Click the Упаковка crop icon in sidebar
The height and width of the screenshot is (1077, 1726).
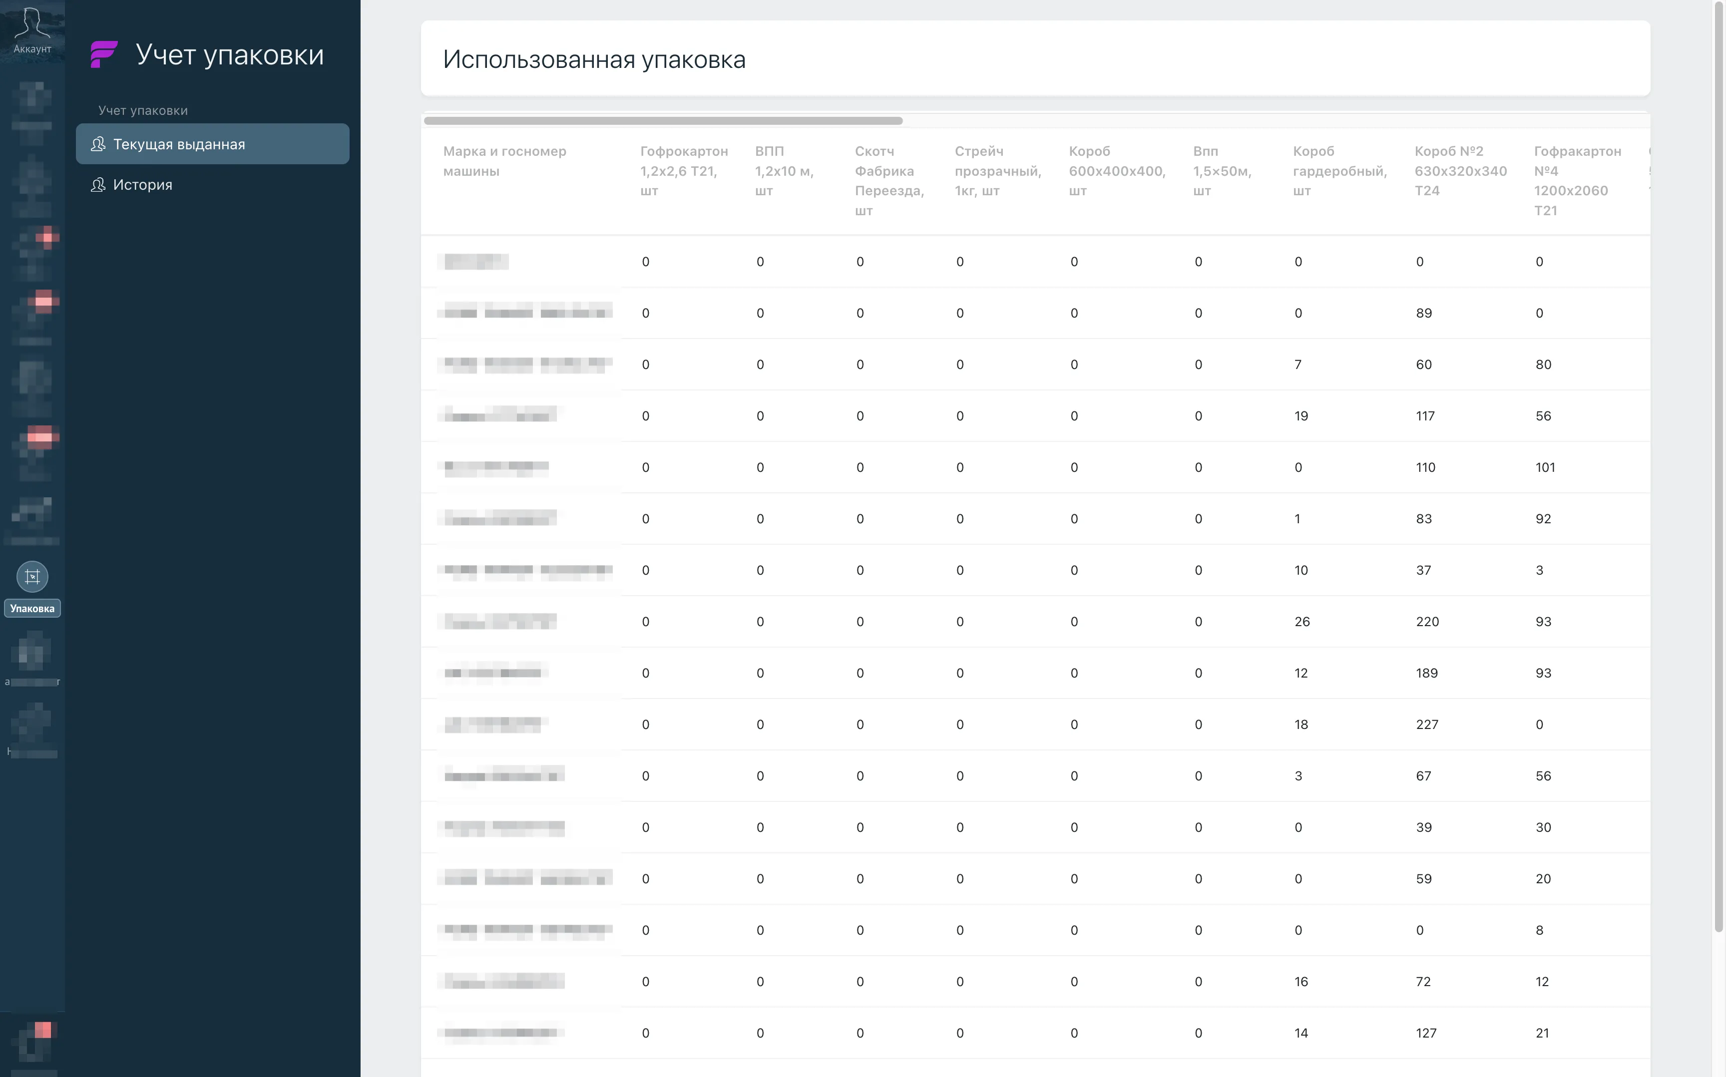tap(32, 576)
